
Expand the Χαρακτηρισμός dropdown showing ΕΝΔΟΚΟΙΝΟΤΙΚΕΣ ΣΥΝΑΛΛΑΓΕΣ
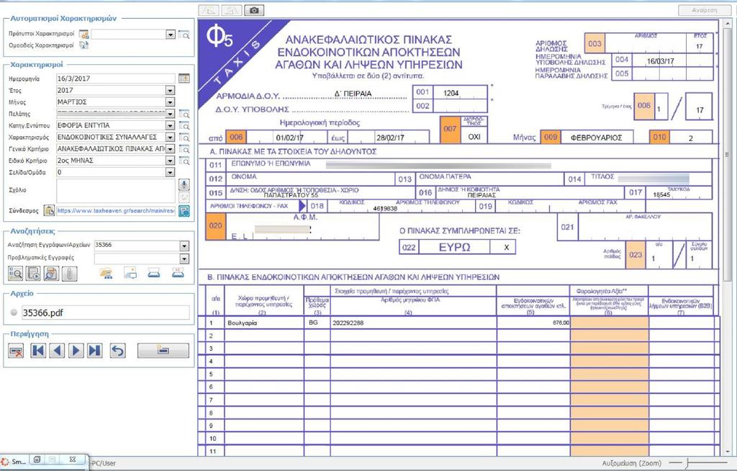(x=170, y=138)
